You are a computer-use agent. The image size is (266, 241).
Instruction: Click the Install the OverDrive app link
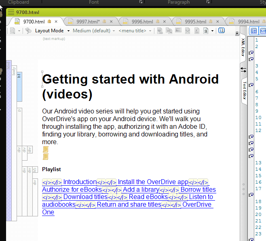tap(153, 182)
